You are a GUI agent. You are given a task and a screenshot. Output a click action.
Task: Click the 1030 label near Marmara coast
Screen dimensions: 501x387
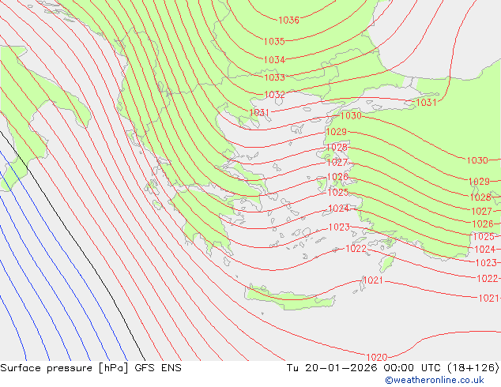pos(351,115)
